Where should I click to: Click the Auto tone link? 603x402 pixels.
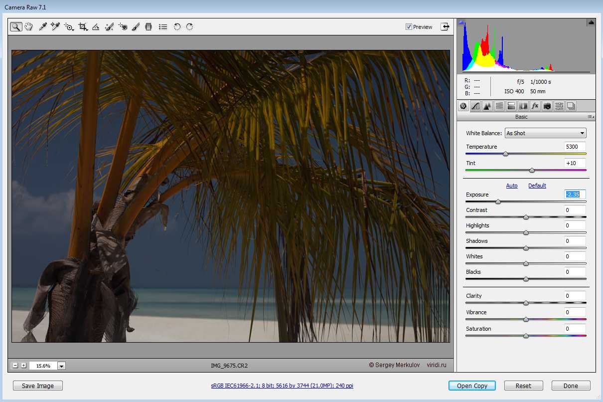tap(512, 186)
